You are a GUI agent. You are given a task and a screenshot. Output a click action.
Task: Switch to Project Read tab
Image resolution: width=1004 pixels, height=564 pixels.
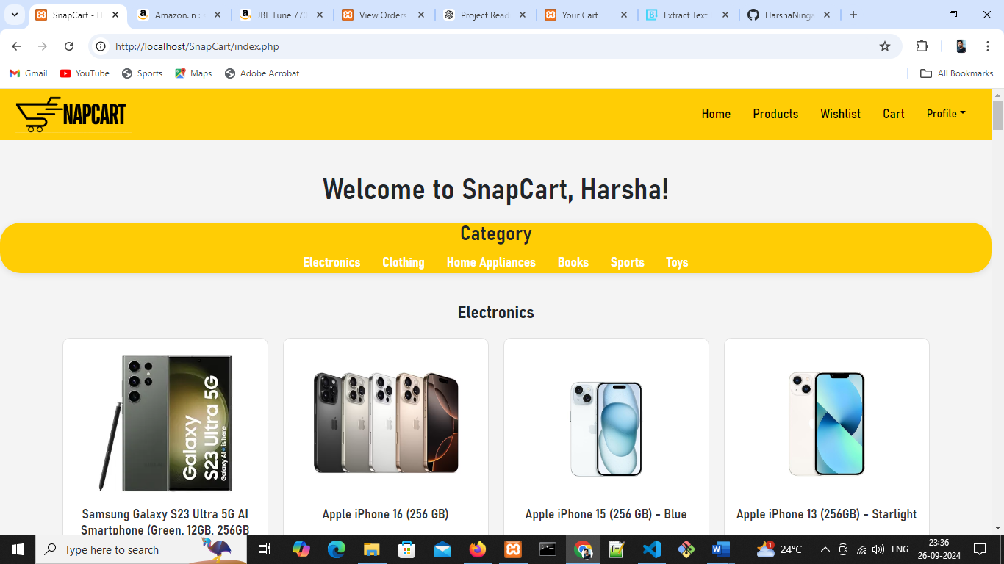[x=484, y=15]
